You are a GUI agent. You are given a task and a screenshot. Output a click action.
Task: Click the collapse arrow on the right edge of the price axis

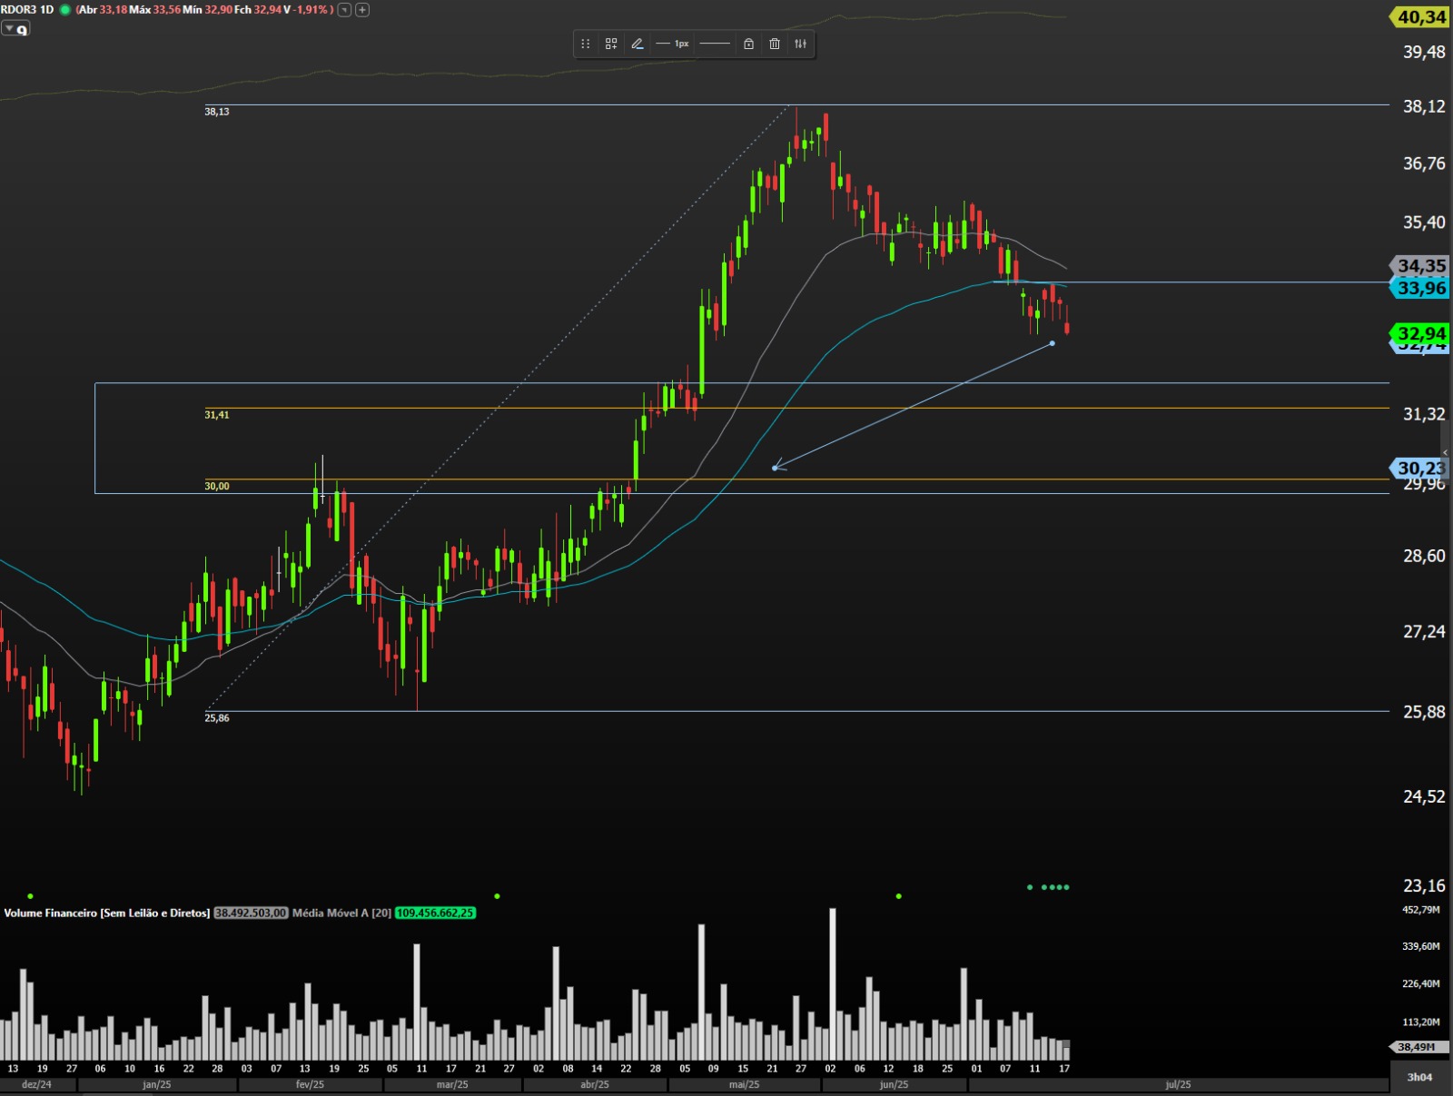[x=1446, y=452]
